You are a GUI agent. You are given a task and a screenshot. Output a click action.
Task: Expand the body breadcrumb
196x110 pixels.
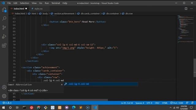pos(45,13)
